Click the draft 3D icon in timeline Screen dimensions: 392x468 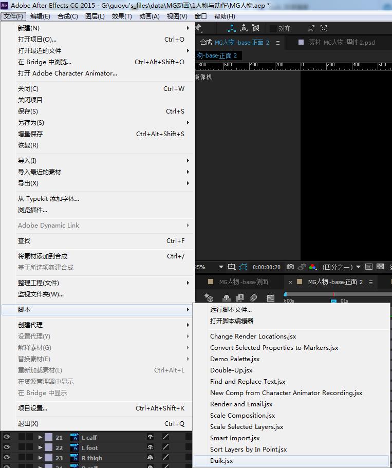coord(209,297)
